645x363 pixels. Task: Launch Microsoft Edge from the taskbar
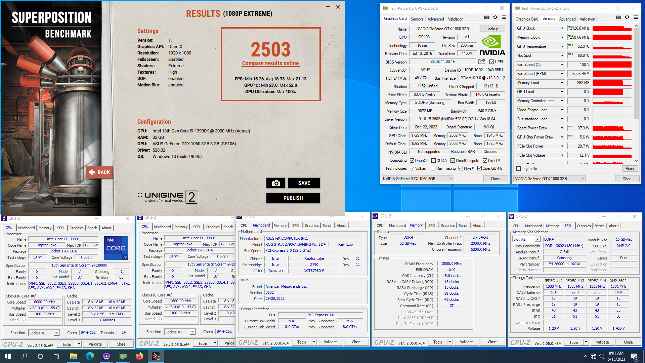pyautogui.click(x=90, y=356)
